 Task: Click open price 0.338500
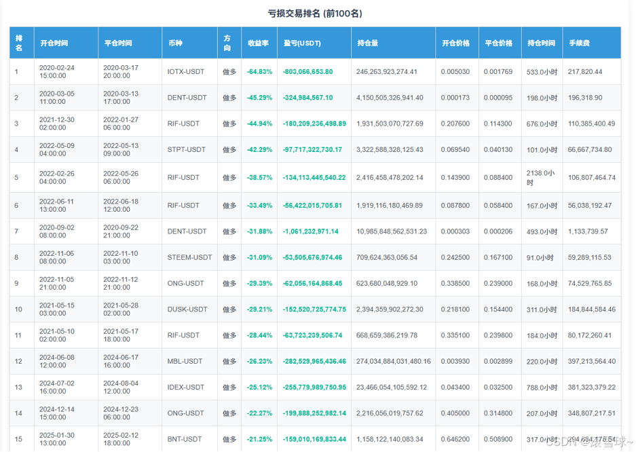(x=455, y=284)
